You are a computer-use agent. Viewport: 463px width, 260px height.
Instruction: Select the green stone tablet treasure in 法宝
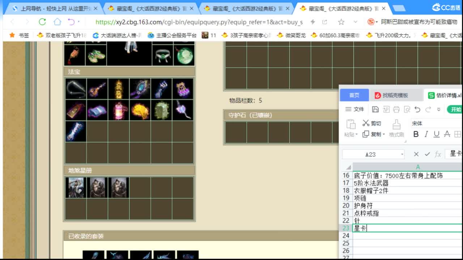pos(161,110)
